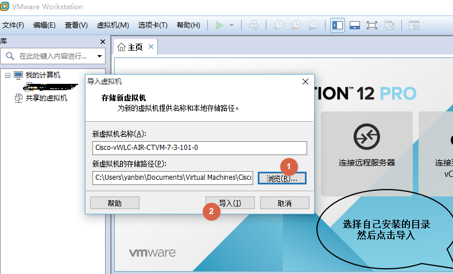
Task: Click the VMware Workstation title bar icon
Action: (5, 6)
